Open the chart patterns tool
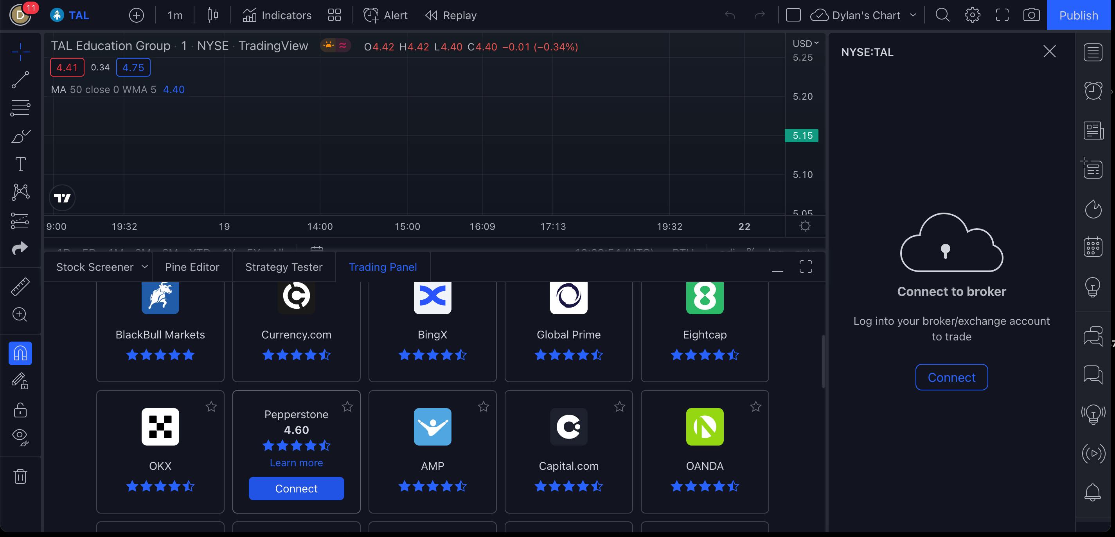 (x=20, y=192)
